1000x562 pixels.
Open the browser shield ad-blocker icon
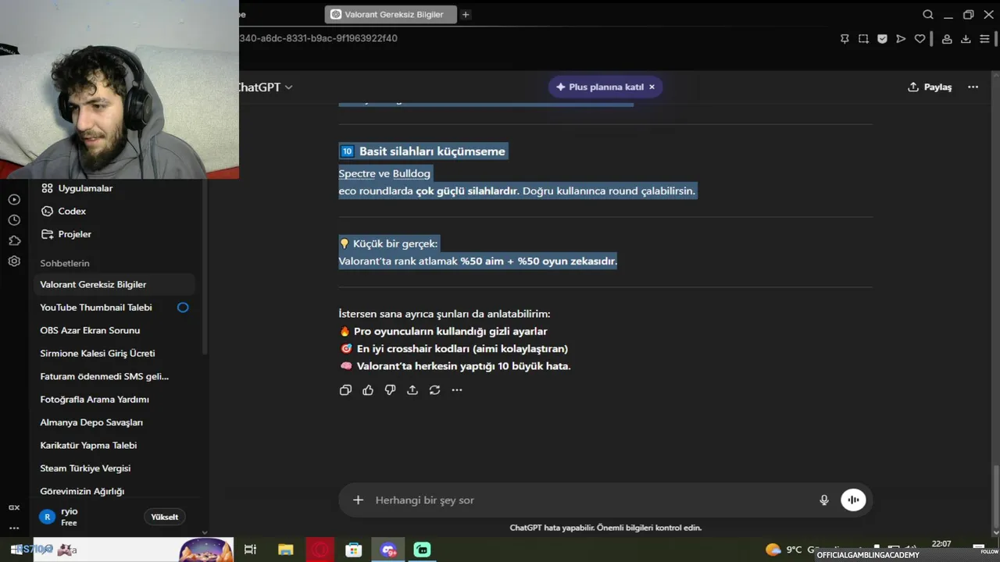coord(882,39)
